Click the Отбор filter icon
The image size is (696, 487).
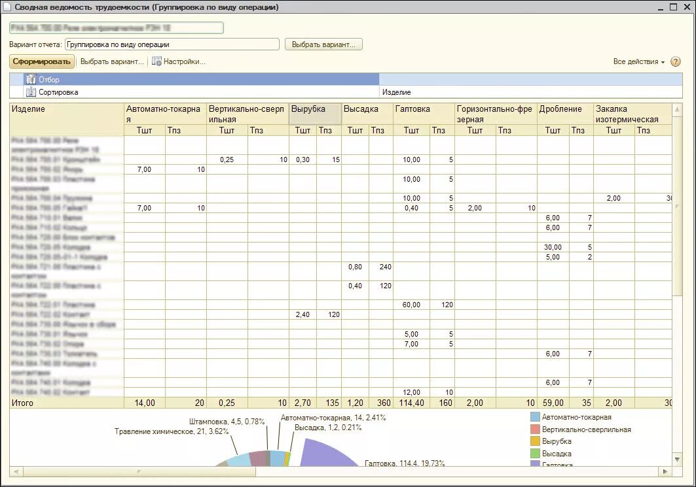(x=31, y=79)
